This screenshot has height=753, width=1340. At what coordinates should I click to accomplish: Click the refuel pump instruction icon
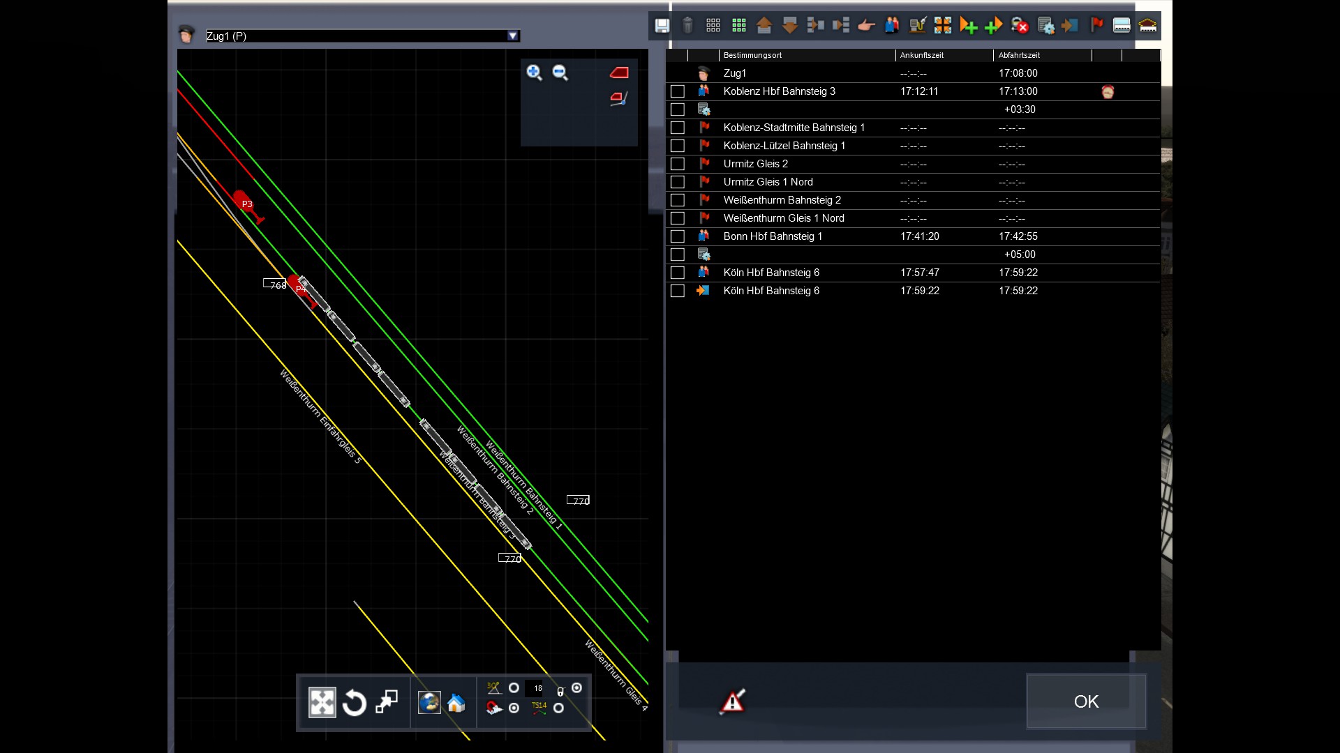pos(917,26)
